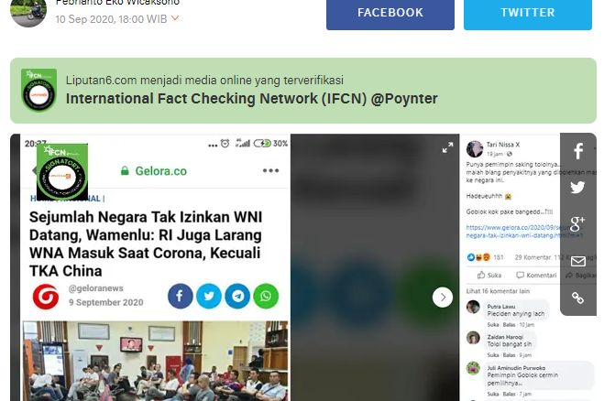
Task: Click Komentari comment button under post
Action: pyautogui.click(x=536, y=276)
